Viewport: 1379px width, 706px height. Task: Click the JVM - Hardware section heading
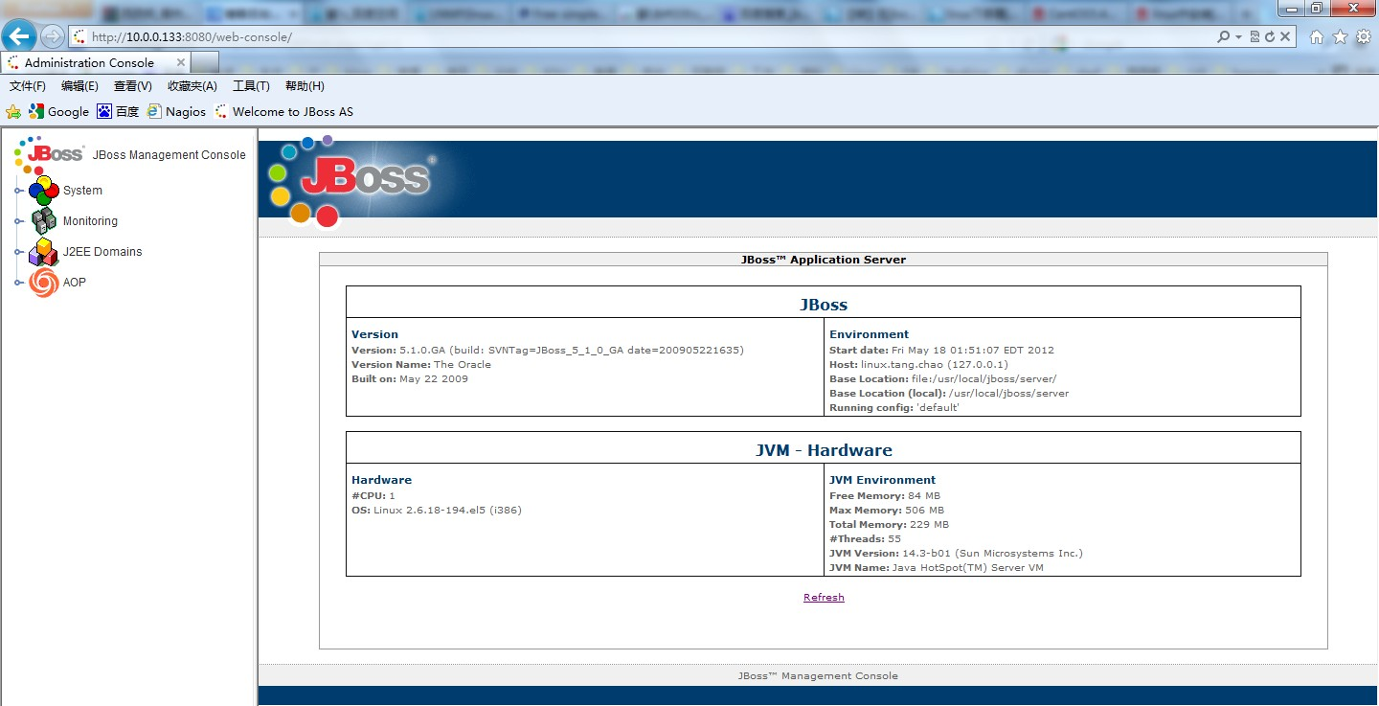coord(824,450)
